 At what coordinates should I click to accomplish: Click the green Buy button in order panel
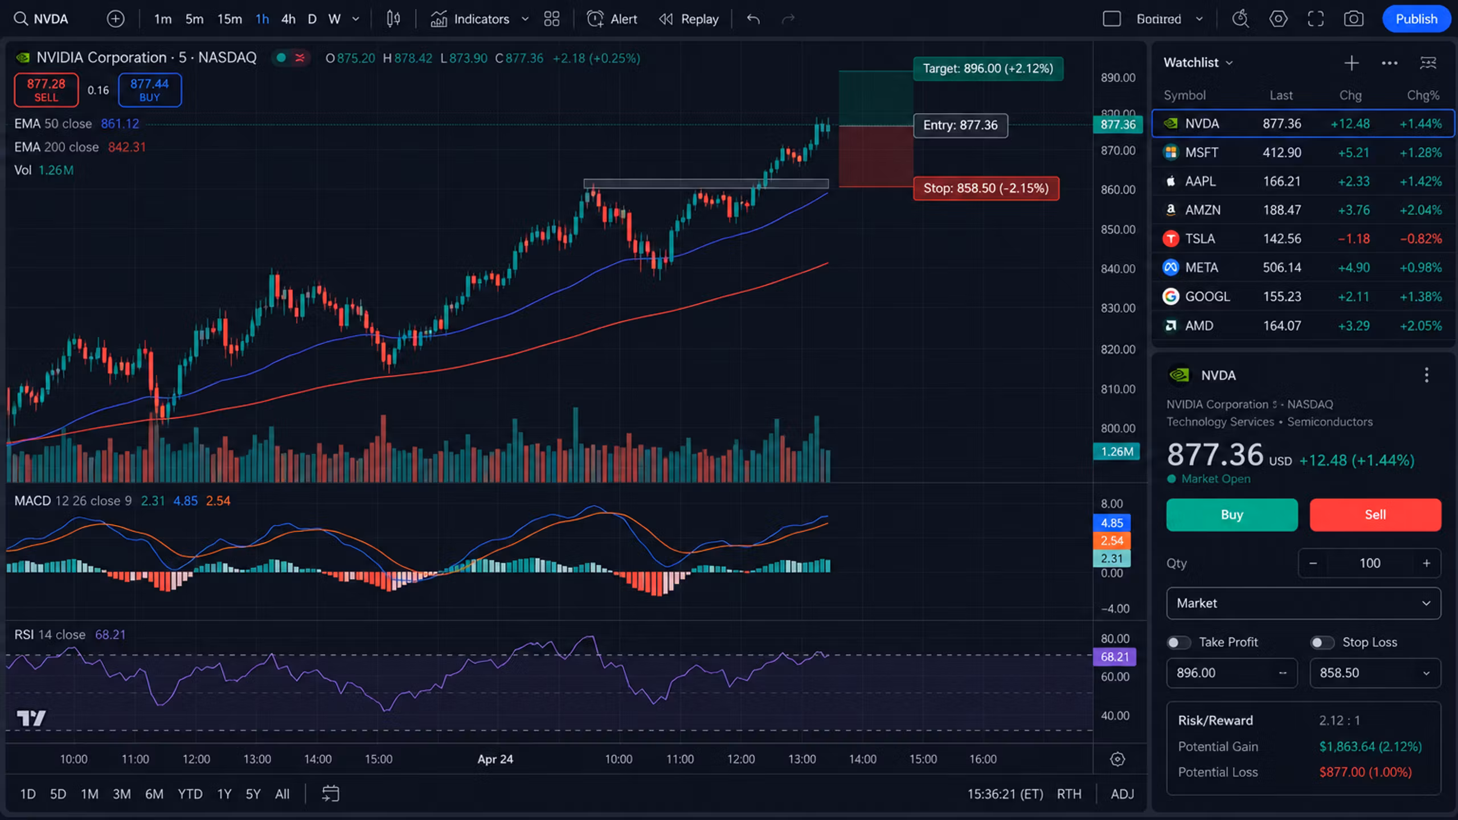tap(1232, 515)
